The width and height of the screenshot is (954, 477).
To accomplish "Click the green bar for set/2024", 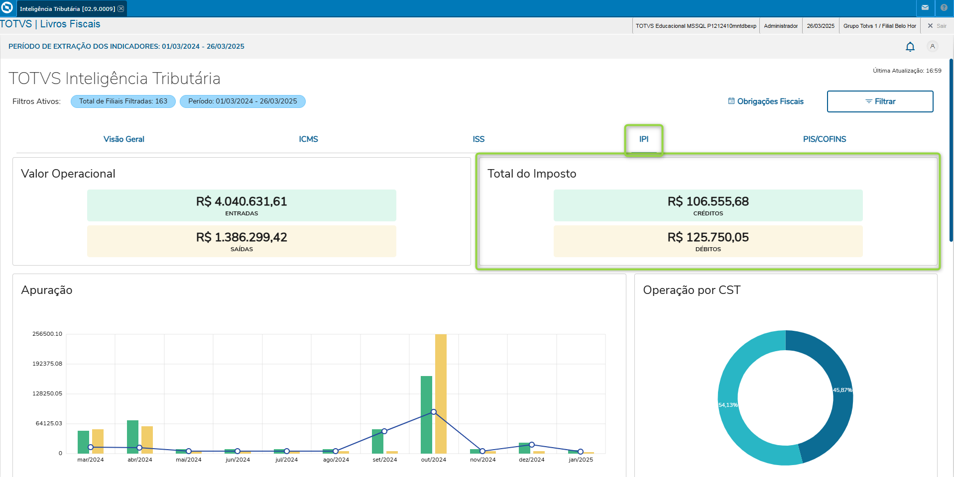I will (377, 441).
